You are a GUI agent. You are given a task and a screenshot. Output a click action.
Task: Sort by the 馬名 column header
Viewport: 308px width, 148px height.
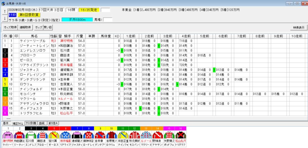tap(34, 36)
